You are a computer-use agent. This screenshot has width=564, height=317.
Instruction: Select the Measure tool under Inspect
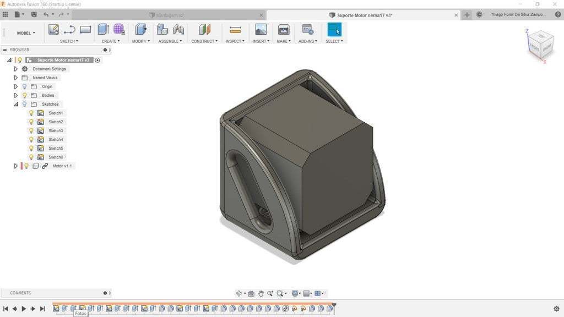point(235,29)
